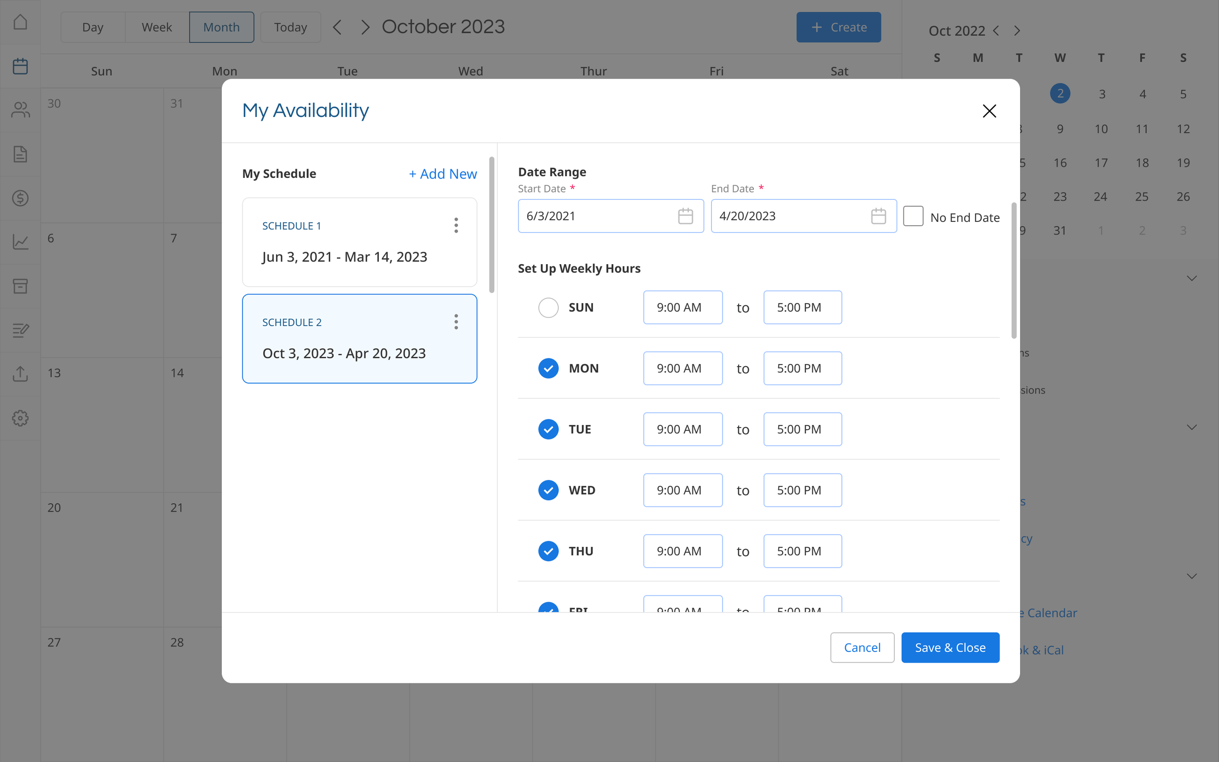Open Start Date calendar picker icon
Image resolution: width=1219 pixels, height=762 pixels.
(686, 216)
